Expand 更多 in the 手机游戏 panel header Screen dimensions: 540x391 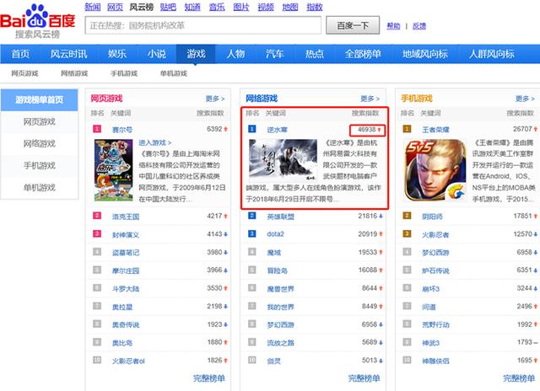coord(522,99)
